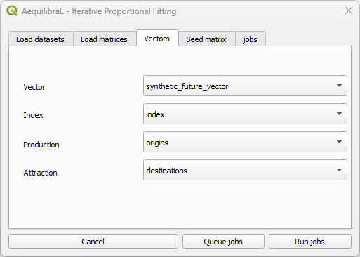The height and width of the screenshot is (257, 360).
Task: Open the Production combo box showing origins
Action: [x=245, y=142]
